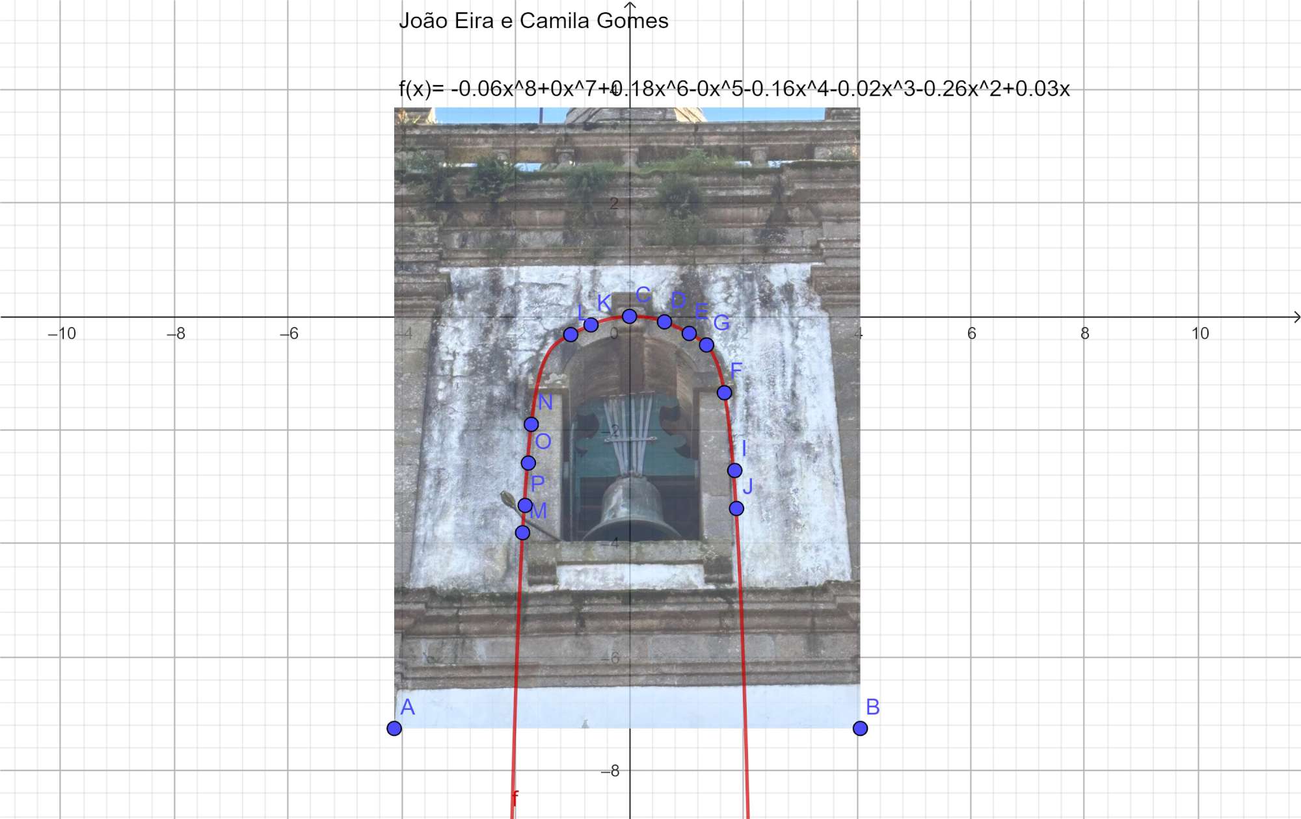Click point O on the left curve
This screenshot has height=819, width=1301.
point(528,463)
